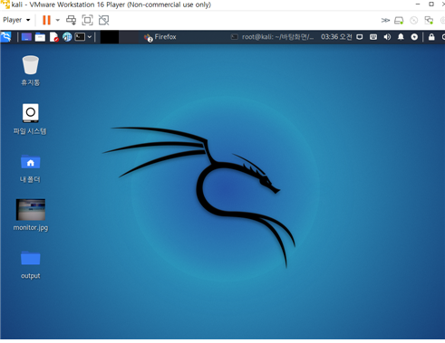Switch to root@kali terminal window button
Viewport: 445px width, 343px height.
click(272, 37)
